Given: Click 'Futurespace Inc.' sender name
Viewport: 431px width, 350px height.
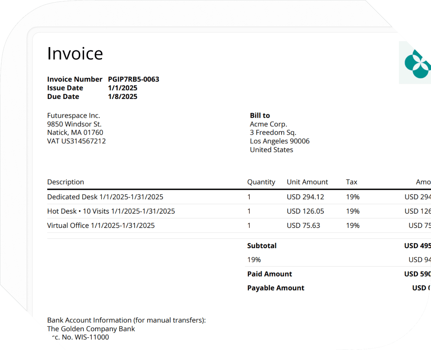Looking at the screenshot, I should [74, 115].
